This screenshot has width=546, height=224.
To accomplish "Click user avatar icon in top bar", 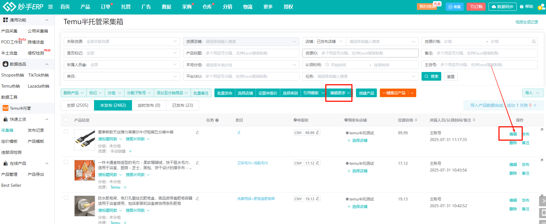I will (541, 7).
